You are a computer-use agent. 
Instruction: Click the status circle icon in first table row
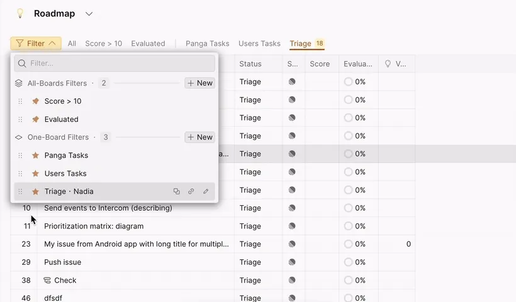[292, 82]
